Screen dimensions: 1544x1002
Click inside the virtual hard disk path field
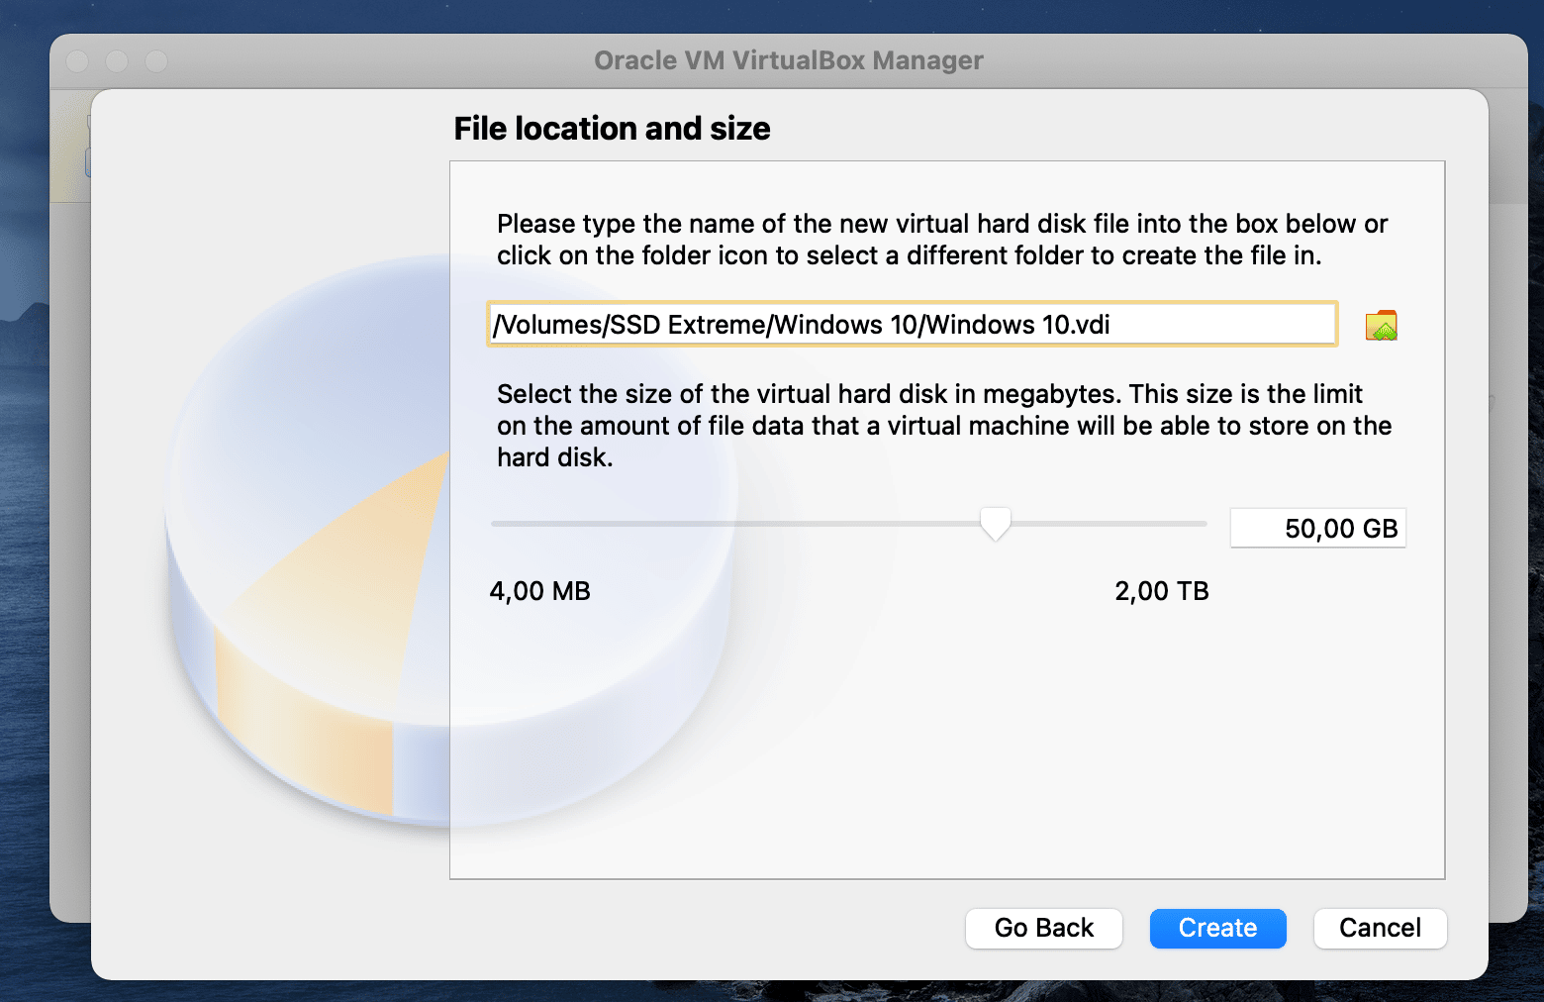click(x=911, y=324)
